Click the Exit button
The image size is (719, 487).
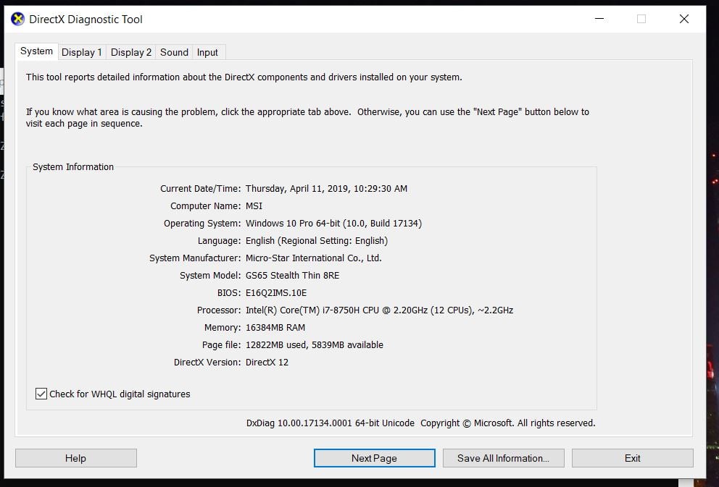point(632,458)
